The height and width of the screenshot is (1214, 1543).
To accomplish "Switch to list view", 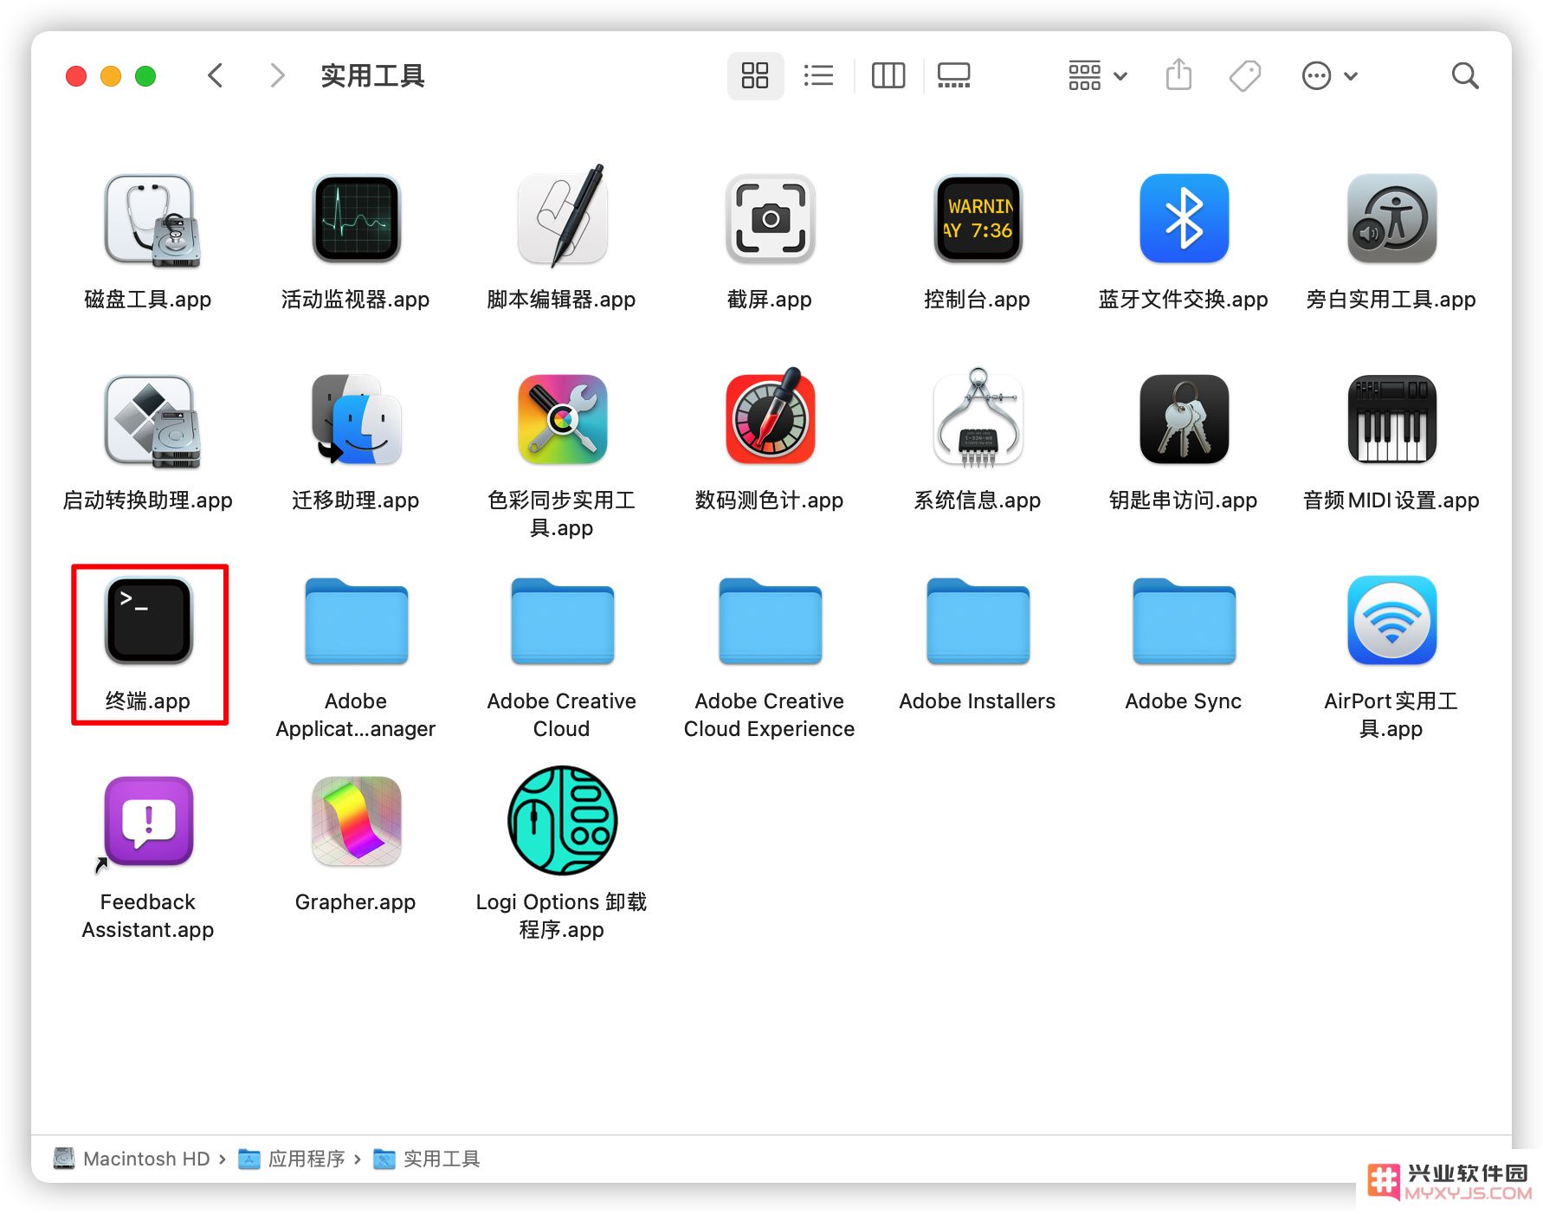I will point(818,75).
